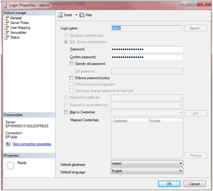213x191 pixels.
Task: Select the General page icon
Action: (6, 18)
